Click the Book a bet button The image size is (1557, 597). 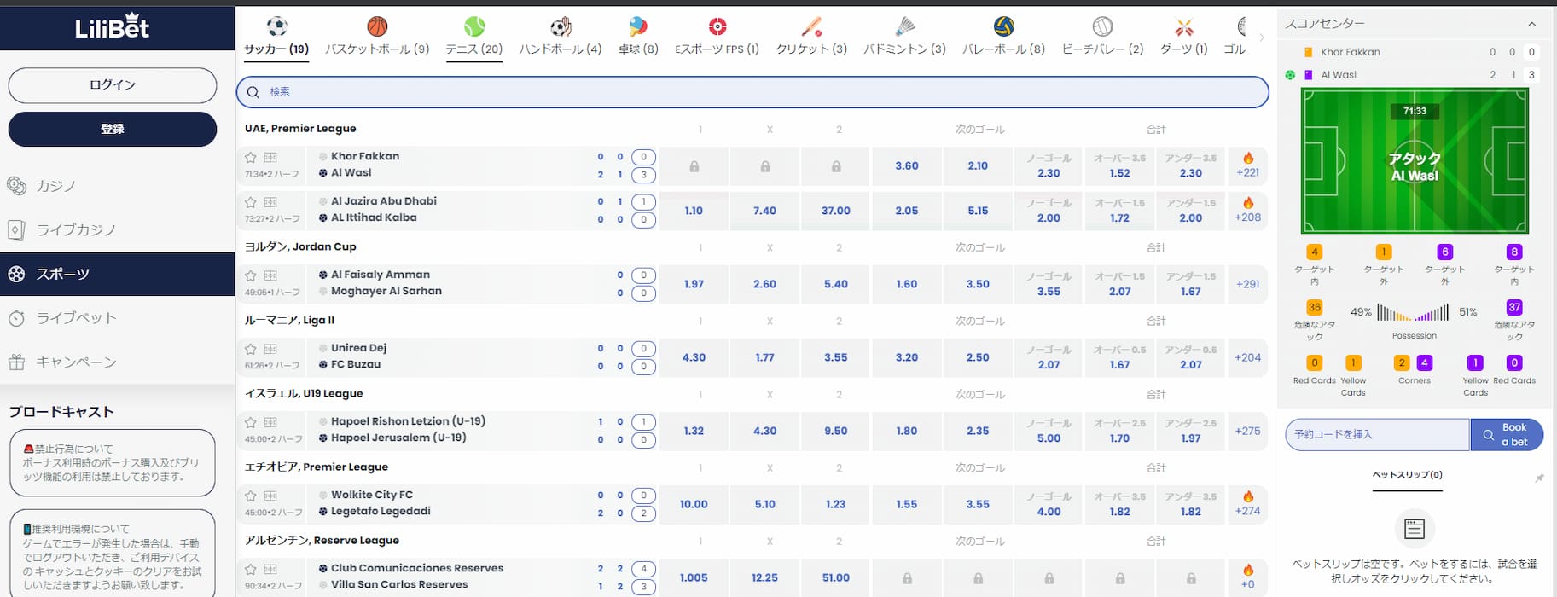pyautogui.click(x=1507, y=435)
